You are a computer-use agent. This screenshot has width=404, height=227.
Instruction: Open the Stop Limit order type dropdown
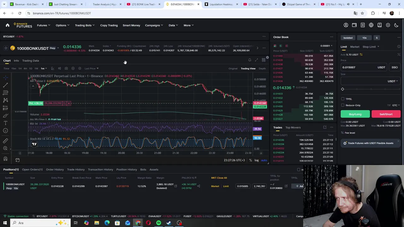point(371,47)
